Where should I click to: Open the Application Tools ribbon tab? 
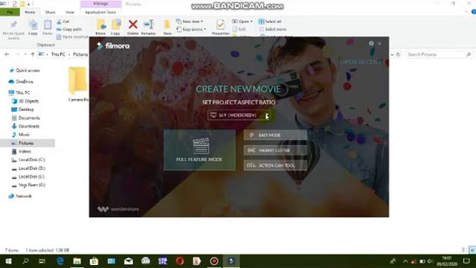coord(100,12)
